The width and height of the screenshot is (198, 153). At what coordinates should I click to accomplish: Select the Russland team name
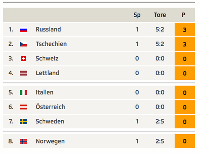(48, 30)
